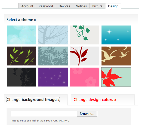Open the Notices tab
Screen dimensions: 142x127
81,6
